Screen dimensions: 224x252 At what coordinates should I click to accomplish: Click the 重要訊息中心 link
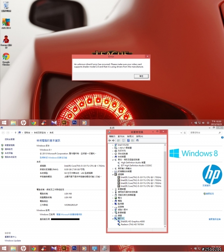(10, 237)
